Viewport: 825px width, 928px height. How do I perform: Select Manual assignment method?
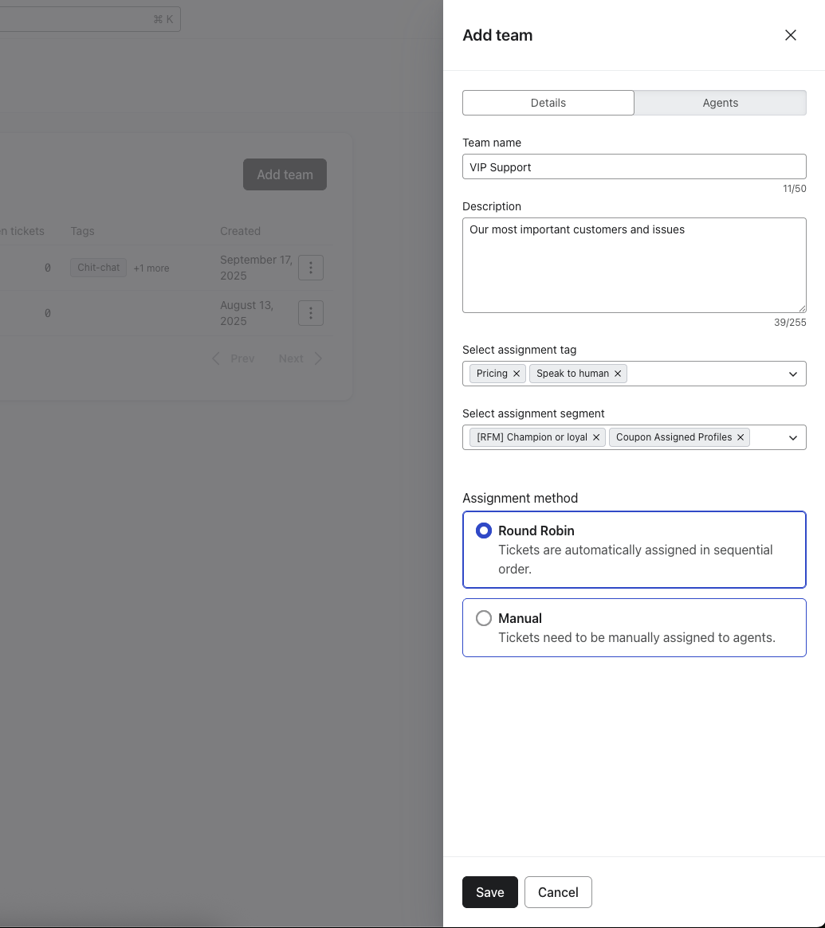click(x=484, y=618)
